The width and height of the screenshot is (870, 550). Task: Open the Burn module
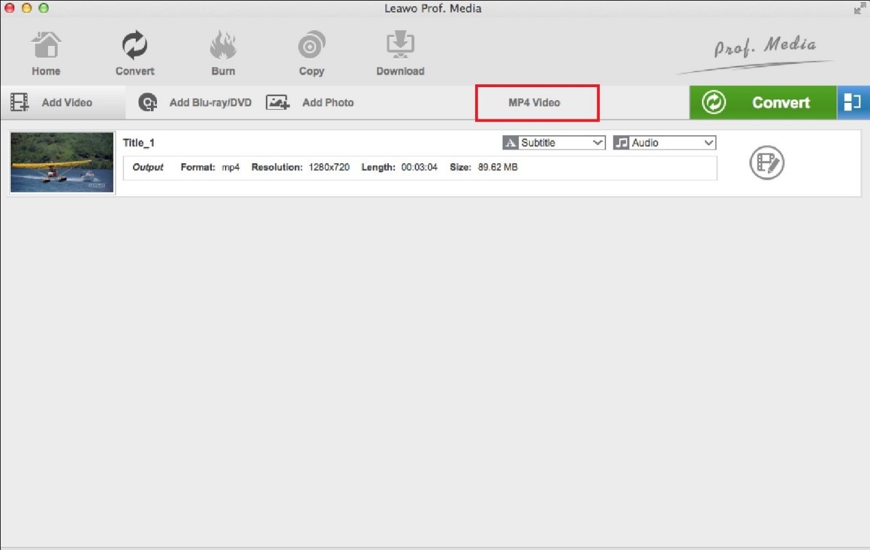[x=223, y=51]
